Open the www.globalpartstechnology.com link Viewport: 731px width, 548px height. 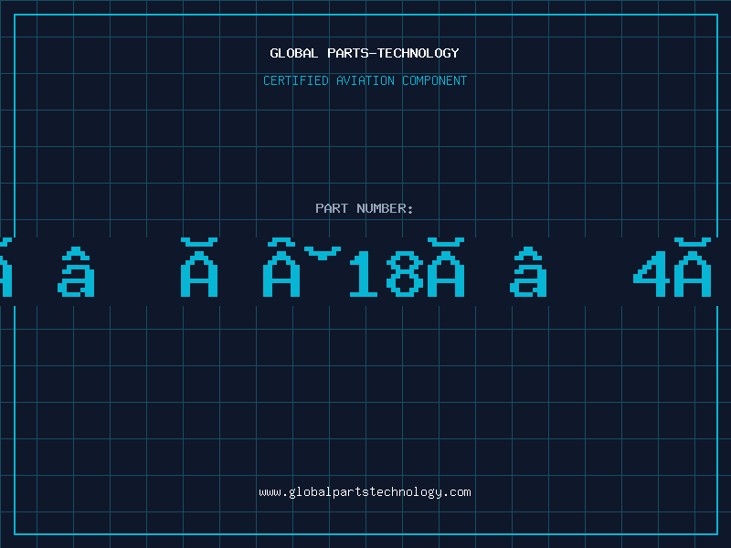click(x=365, y=492)
